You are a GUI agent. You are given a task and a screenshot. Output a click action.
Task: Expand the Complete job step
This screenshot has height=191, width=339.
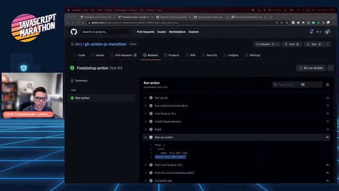[146, 180]
